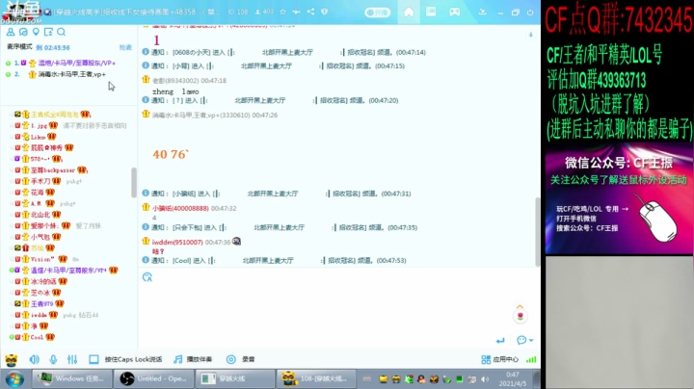The height and width of the screenshot is (389, 694).
Task: Favorite the channel with the star icon
Action: (282, 12)
